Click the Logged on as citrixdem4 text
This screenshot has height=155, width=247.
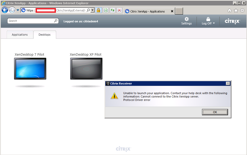pyautogui.click(x=81, y=21)
